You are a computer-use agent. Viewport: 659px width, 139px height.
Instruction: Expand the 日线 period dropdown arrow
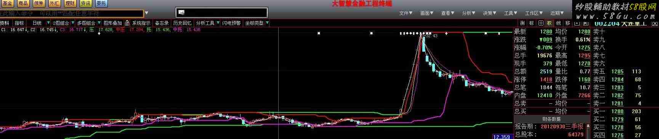pyautogui.click(x=48, y=23)
